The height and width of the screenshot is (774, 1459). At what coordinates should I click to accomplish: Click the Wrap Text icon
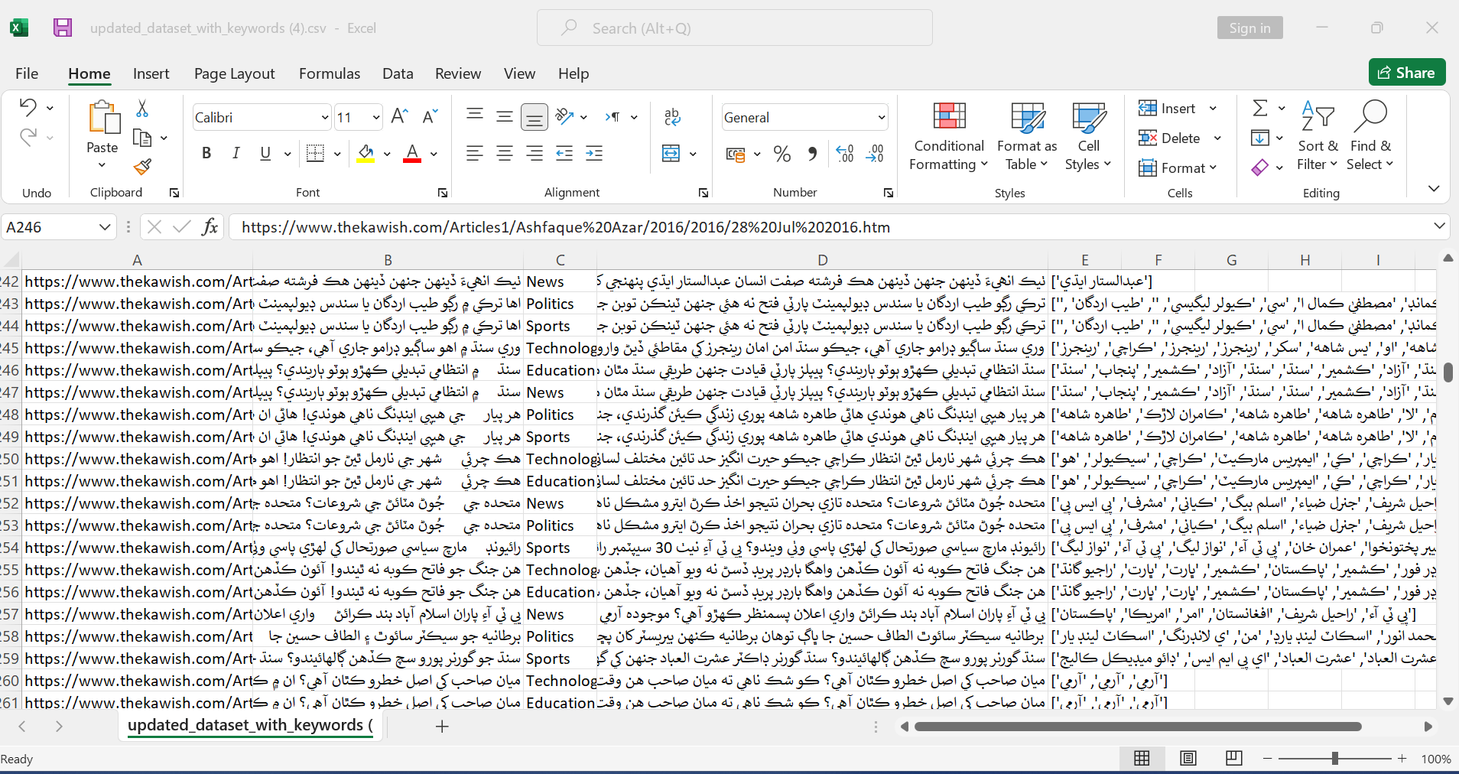[672, 116]
